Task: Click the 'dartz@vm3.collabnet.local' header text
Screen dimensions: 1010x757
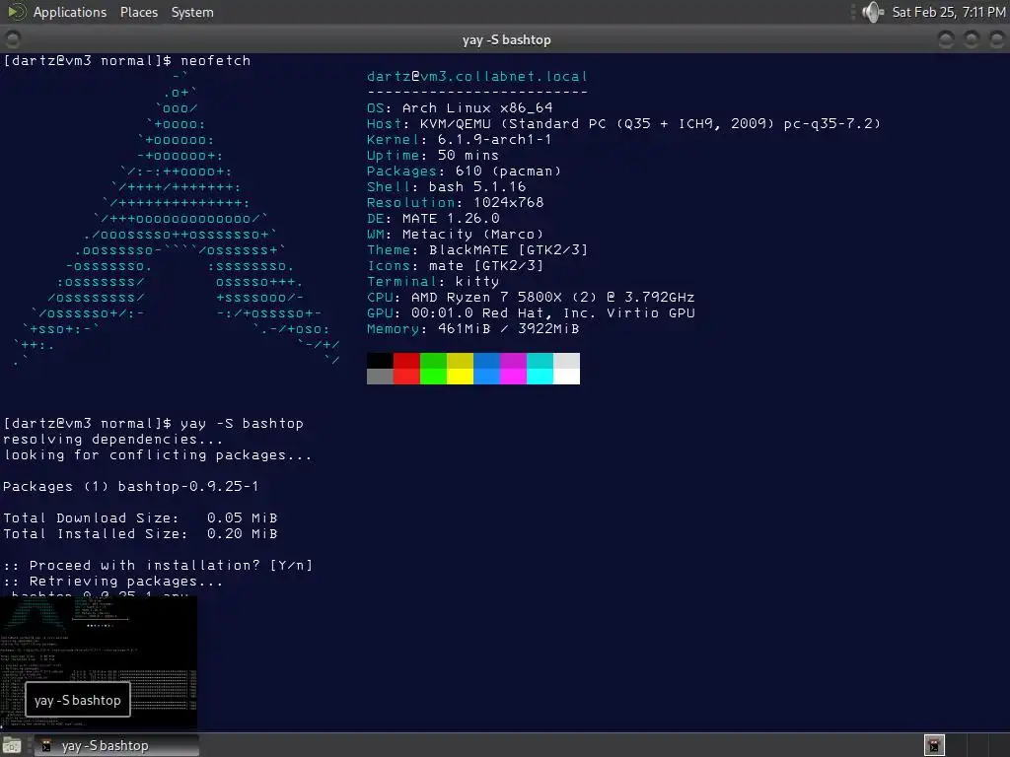Action: [x=476, y=76]
